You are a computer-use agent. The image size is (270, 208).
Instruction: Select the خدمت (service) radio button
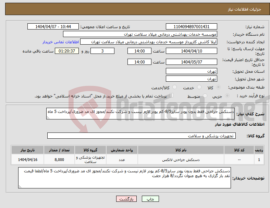pos(199,87)
